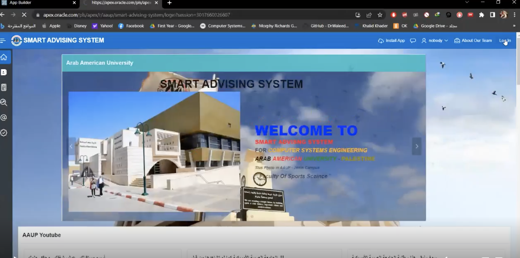The width and height of the screenshot is (520, 258).
Task: Click the browser back arrow
Action: (3, 15)
